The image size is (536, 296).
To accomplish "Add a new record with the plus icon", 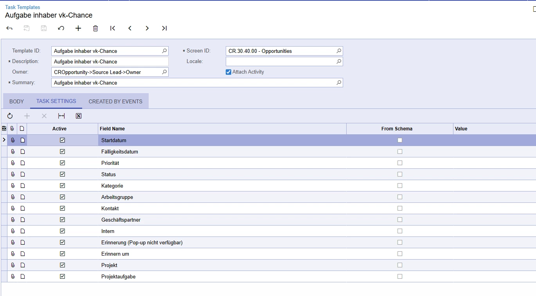I will tap(78, 28).
